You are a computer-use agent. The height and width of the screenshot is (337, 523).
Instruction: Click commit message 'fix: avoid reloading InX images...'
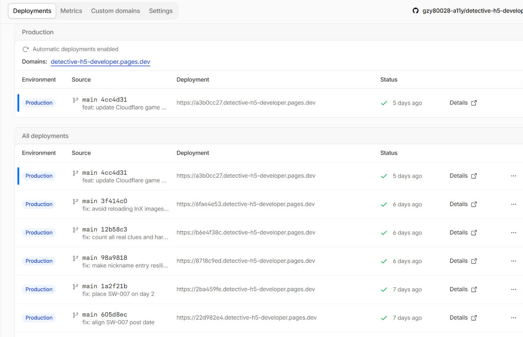[x=125, y=209]
